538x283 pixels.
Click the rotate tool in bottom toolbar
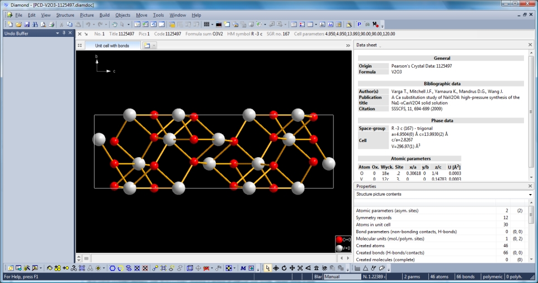285,268
